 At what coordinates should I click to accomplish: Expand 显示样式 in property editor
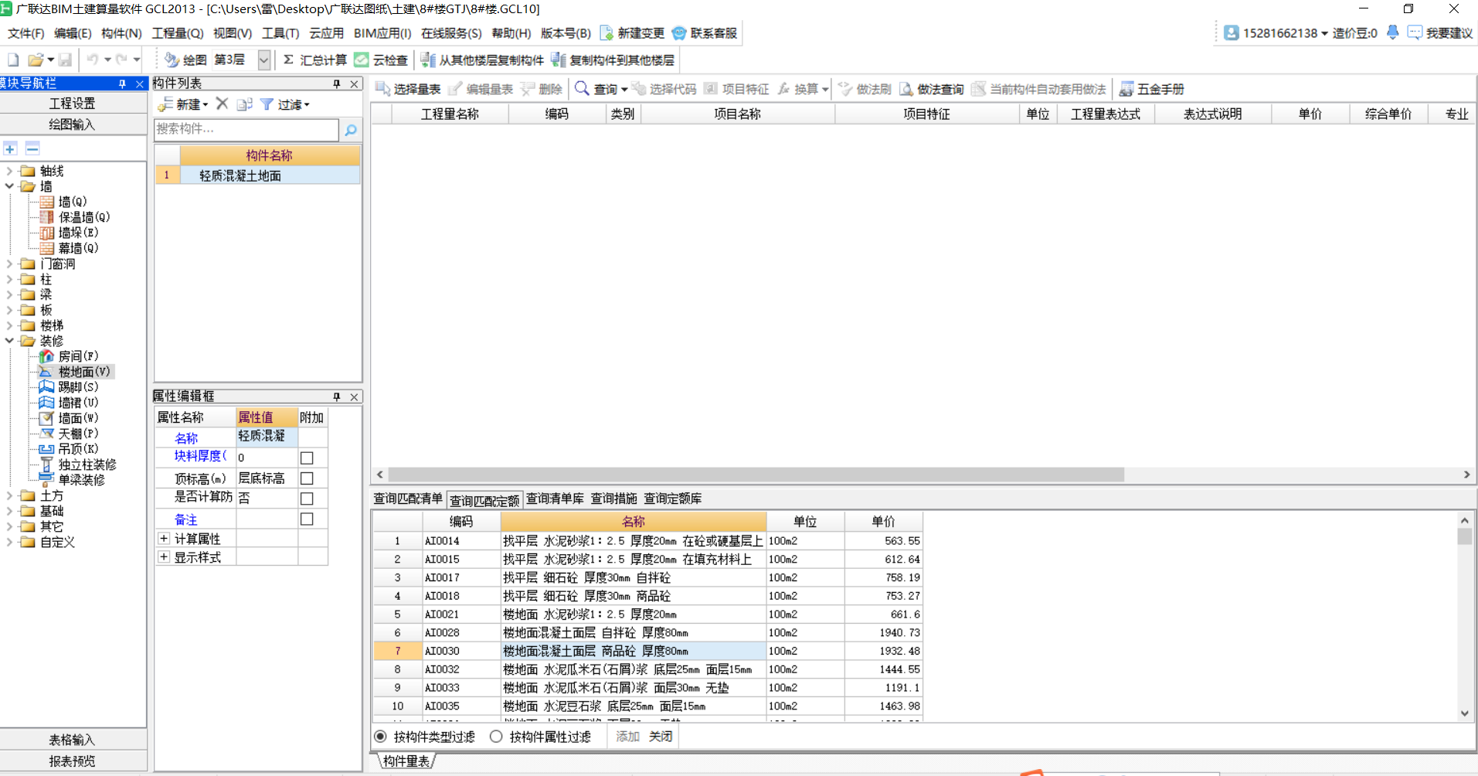click(x=164, y=556)
